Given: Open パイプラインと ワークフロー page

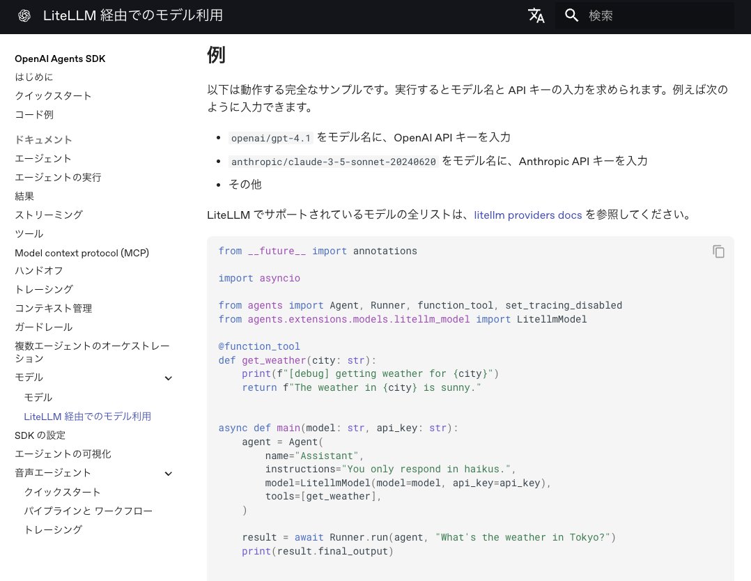Looking at the screenshot, I should (88, 511).
